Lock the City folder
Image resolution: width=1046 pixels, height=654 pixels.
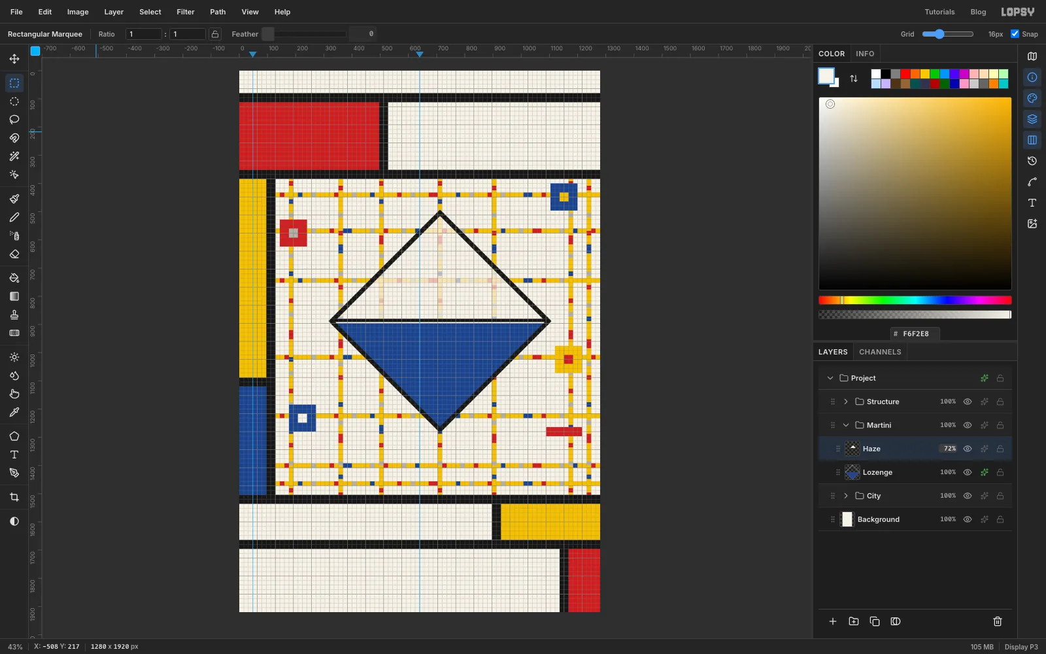point(1000,496)
